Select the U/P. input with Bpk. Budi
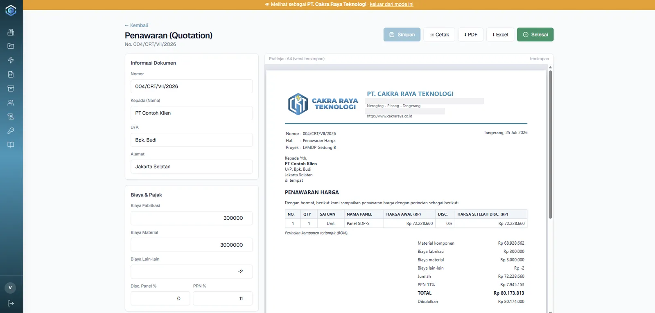Screen dimensions: 655x313 point(192,140)
